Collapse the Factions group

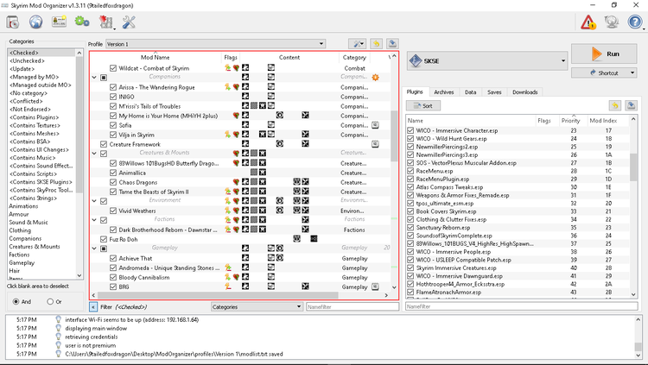(94, 220)
